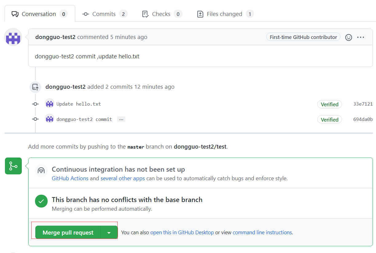Click the emoji reaction smiley icon
The width and height of the screenshot is (376, 253).
point(349,37)
